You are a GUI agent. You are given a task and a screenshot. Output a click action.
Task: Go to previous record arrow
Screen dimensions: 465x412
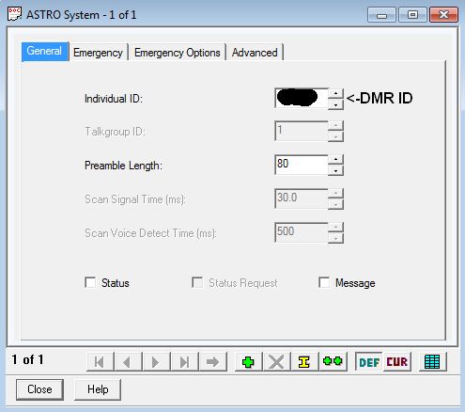pyautogui.click(x=128, y=362)
